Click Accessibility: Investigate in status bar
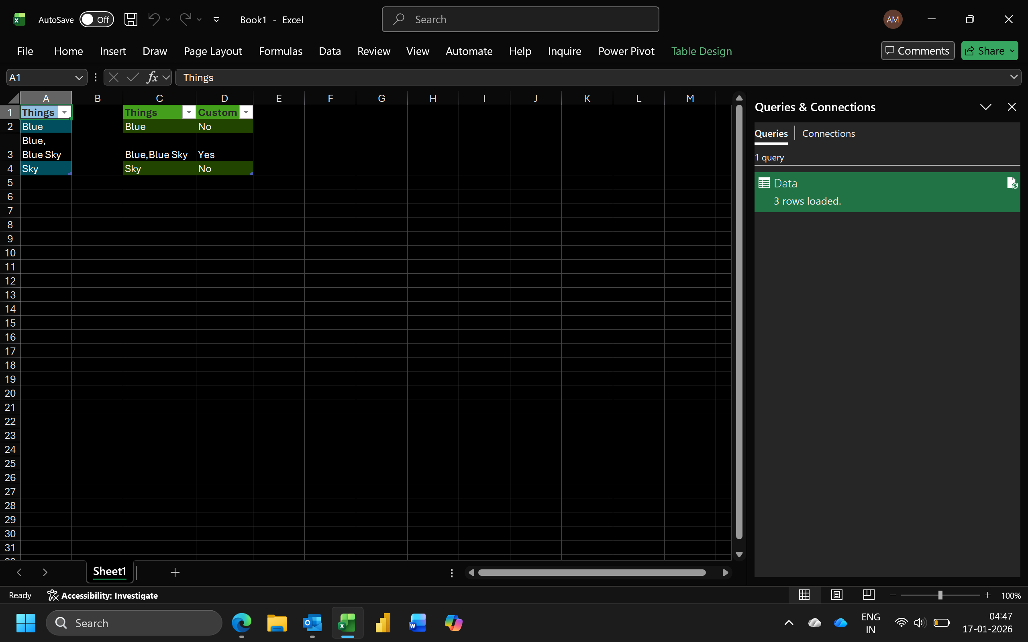This screenshot has width=1028, height=642. (x=102, y=595)
